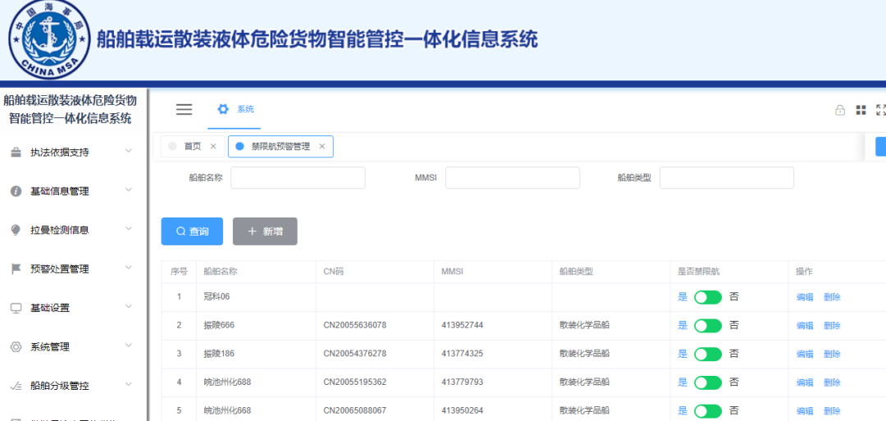The height and width of the screenshot is (421, 886).
Task: Close the 禁限航预警管理 tab
Action: [x=322, y=147]
